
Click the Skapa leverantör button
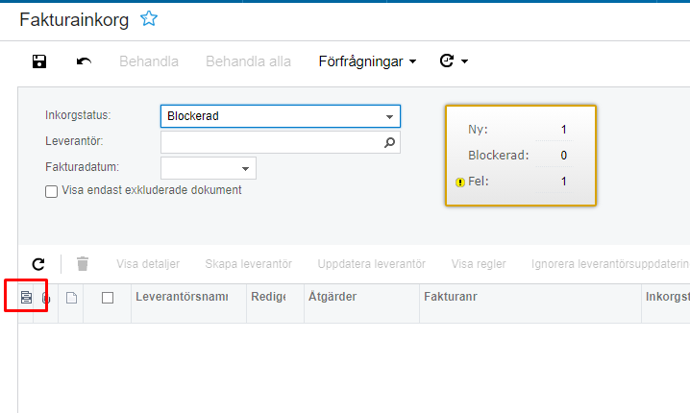[x=248, y=263]
